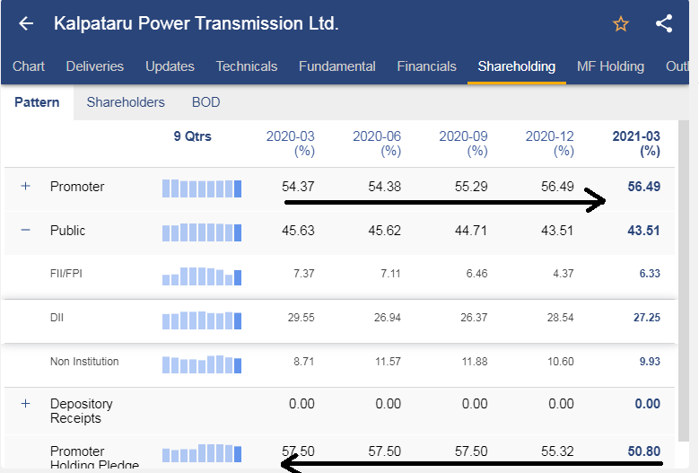Click Promoter Holding Pledge value 55.32
699x473 pixels.
558,451
